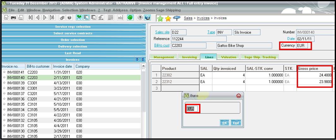Click OK in the Euro dialog
This screenshot has width=336, height=140.
(x=224, y=123)
